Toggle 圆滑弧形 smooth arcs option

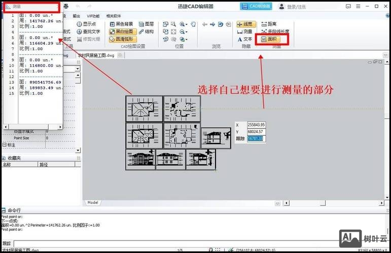(123, 39)
